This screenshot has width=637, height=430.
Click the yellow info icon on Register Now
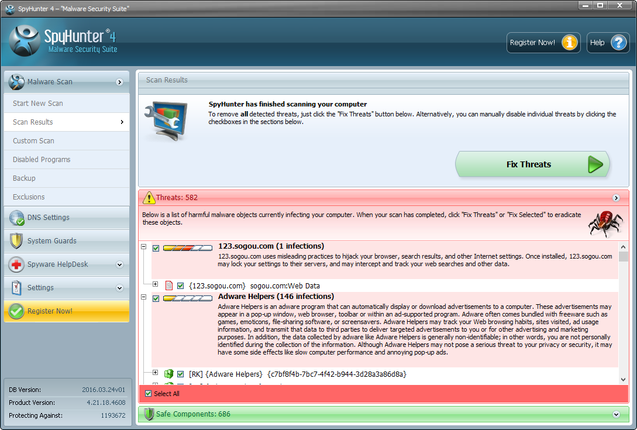570,42
